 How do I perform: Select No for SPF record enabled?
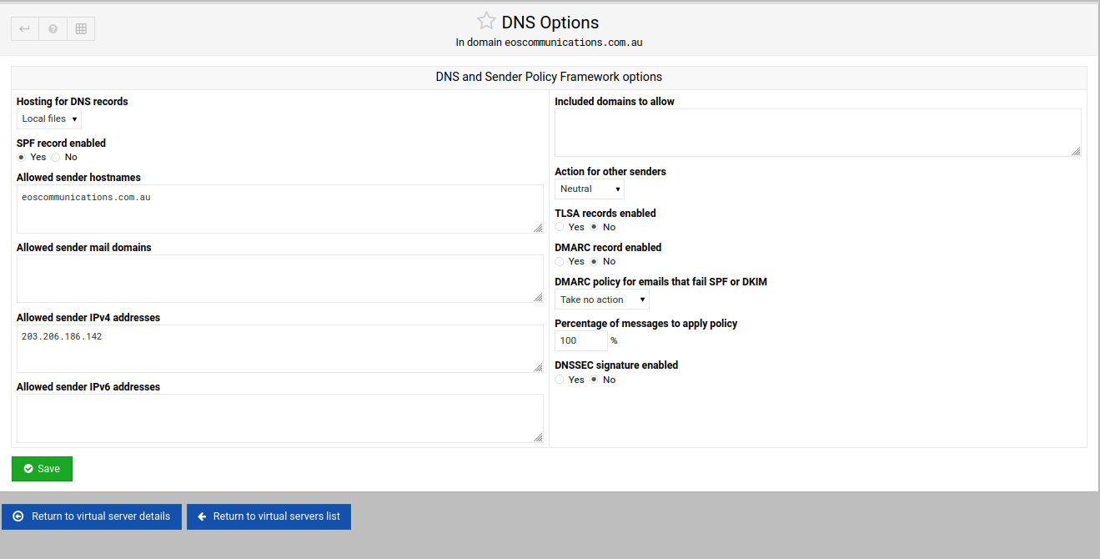(56, 157)
